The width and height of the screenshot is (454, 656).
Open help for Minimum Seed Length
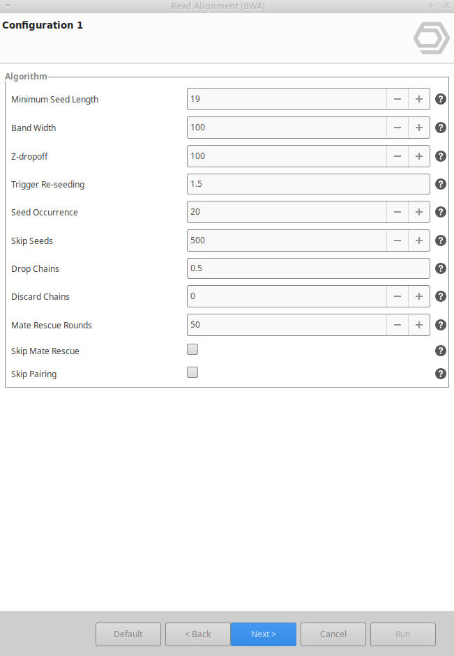[x=440, y=99]
